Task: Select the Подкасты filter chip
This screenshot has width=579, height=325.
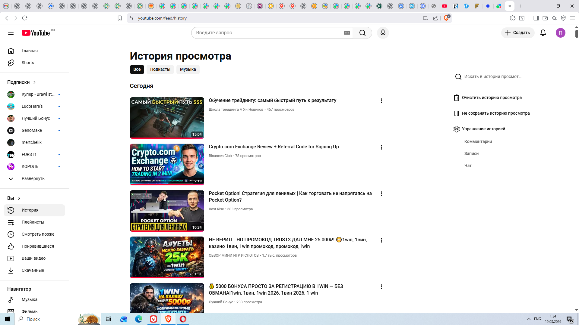Action: click(x=160, y=70)
